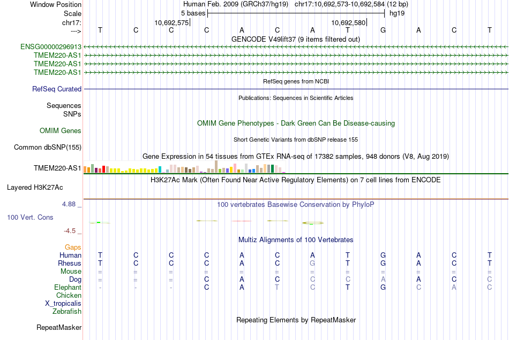Screen dimensions: 509x340
Task: Click the OMIM Genes track label
Action: click(61, 130)
